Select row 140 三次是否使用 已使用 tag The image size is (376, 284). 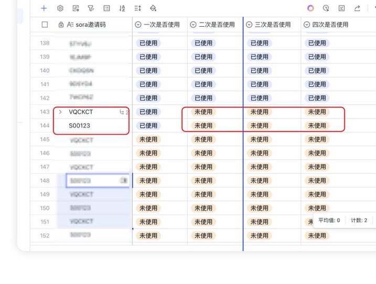(x=260, y=71)
